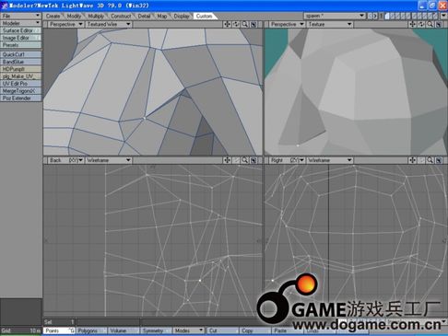Switch to the Modify tab
The width and height of the screenshot is (448, 336).
pos(74,16)
